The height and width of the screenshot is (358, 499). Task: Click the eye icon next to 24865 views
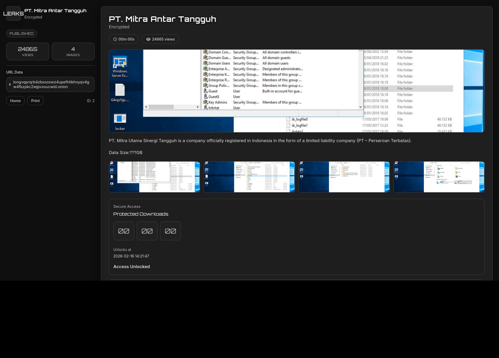click(148, 39)
